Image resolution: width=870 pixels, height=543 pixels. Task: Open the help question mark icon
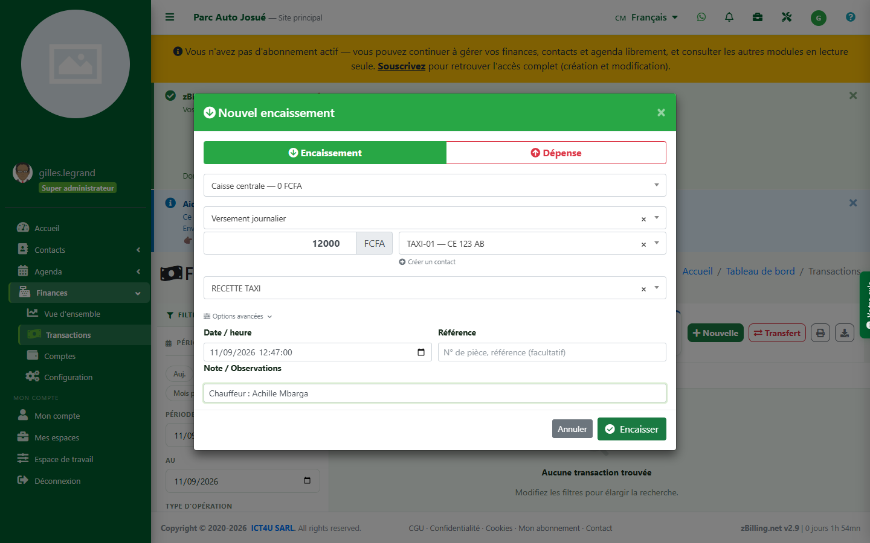pos(851,17)
